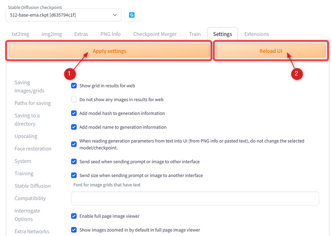Toggle Send seed when sending prompt

point(74,161)
